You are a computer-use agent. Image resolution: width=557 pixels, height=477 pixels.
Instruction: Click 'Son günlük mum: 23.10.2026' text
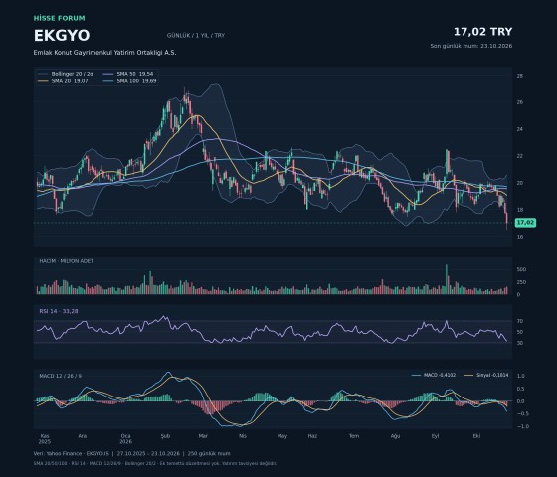coord(471,46)
